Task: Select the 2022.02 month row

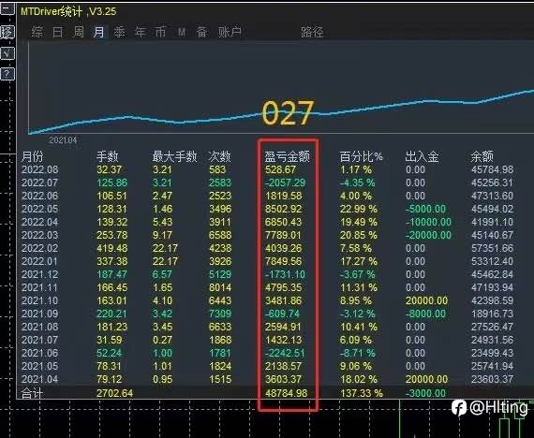Action: point(268,248)
